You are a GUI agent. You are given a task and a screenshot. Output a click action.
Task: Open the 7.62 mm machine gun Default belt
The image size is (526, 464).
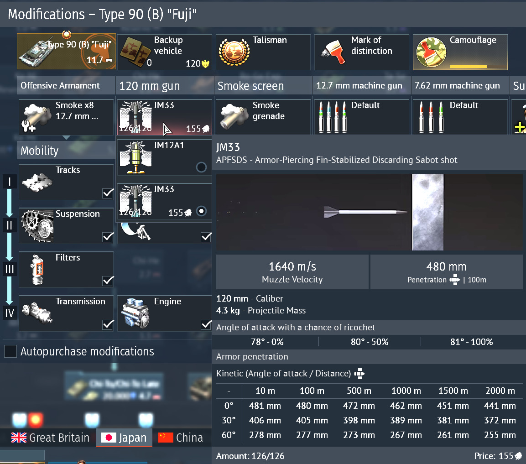click(x=460, y=117)
